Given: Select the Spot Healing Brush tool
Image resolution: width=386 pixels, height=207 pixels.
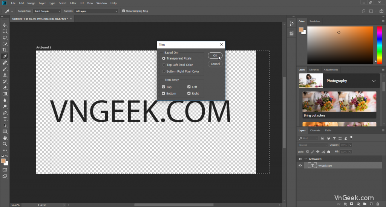Looking at the screenshot, I should tap(5, 63).
